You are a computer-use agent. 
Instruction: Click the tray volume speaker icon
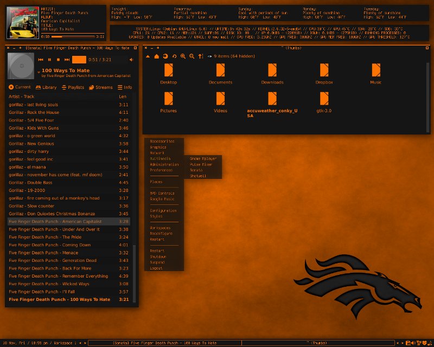point(413,343)
